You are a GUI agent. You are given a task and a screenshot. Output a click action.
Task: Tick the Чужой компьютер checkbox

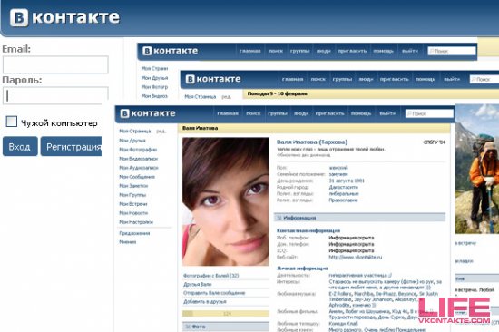pos(12,122)
